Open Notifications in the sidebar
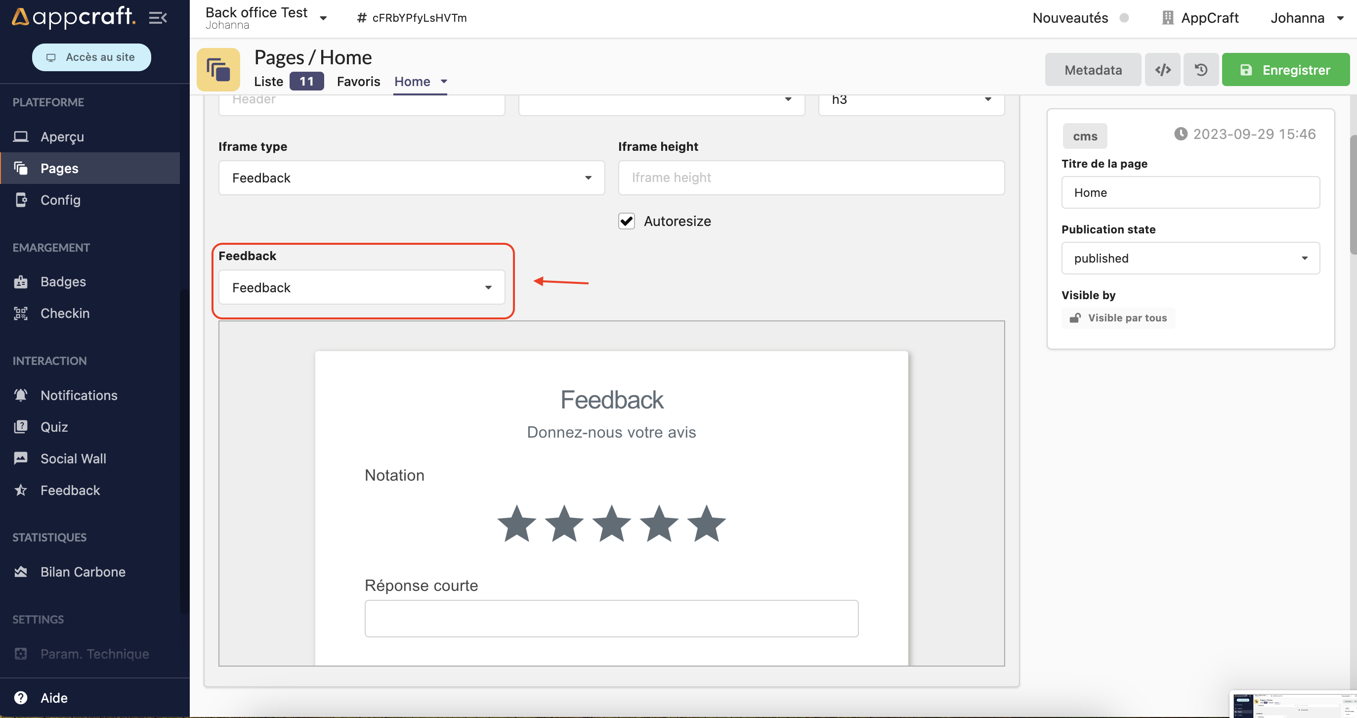 click(x=79, y=396)
